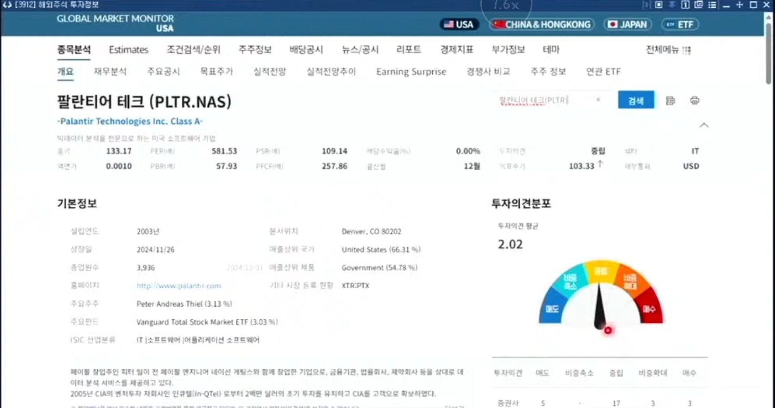Clear the stock search field with the x
This screenshot has height=408, width=775.
coord(598,100)
